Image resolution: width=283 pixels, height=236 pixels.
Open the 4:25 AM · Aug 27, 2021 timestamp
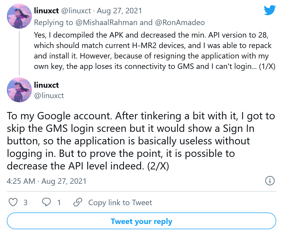tap(46, 181)
